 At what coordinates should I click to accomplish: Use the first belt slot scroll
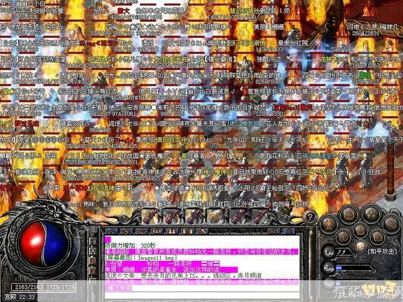(150, 216)
